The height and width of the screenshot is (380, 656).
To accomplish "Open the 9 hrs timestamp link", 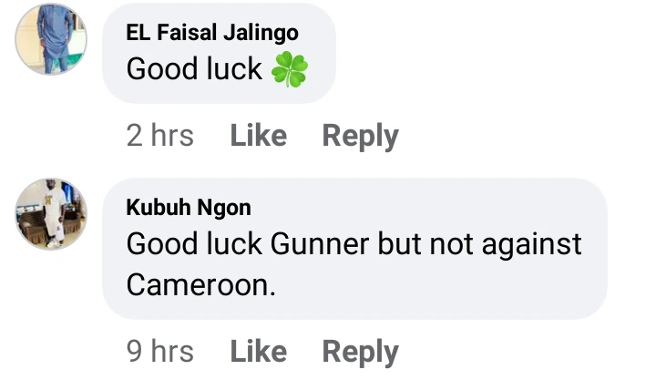I will pyautogui.click(x=160, y=351).
